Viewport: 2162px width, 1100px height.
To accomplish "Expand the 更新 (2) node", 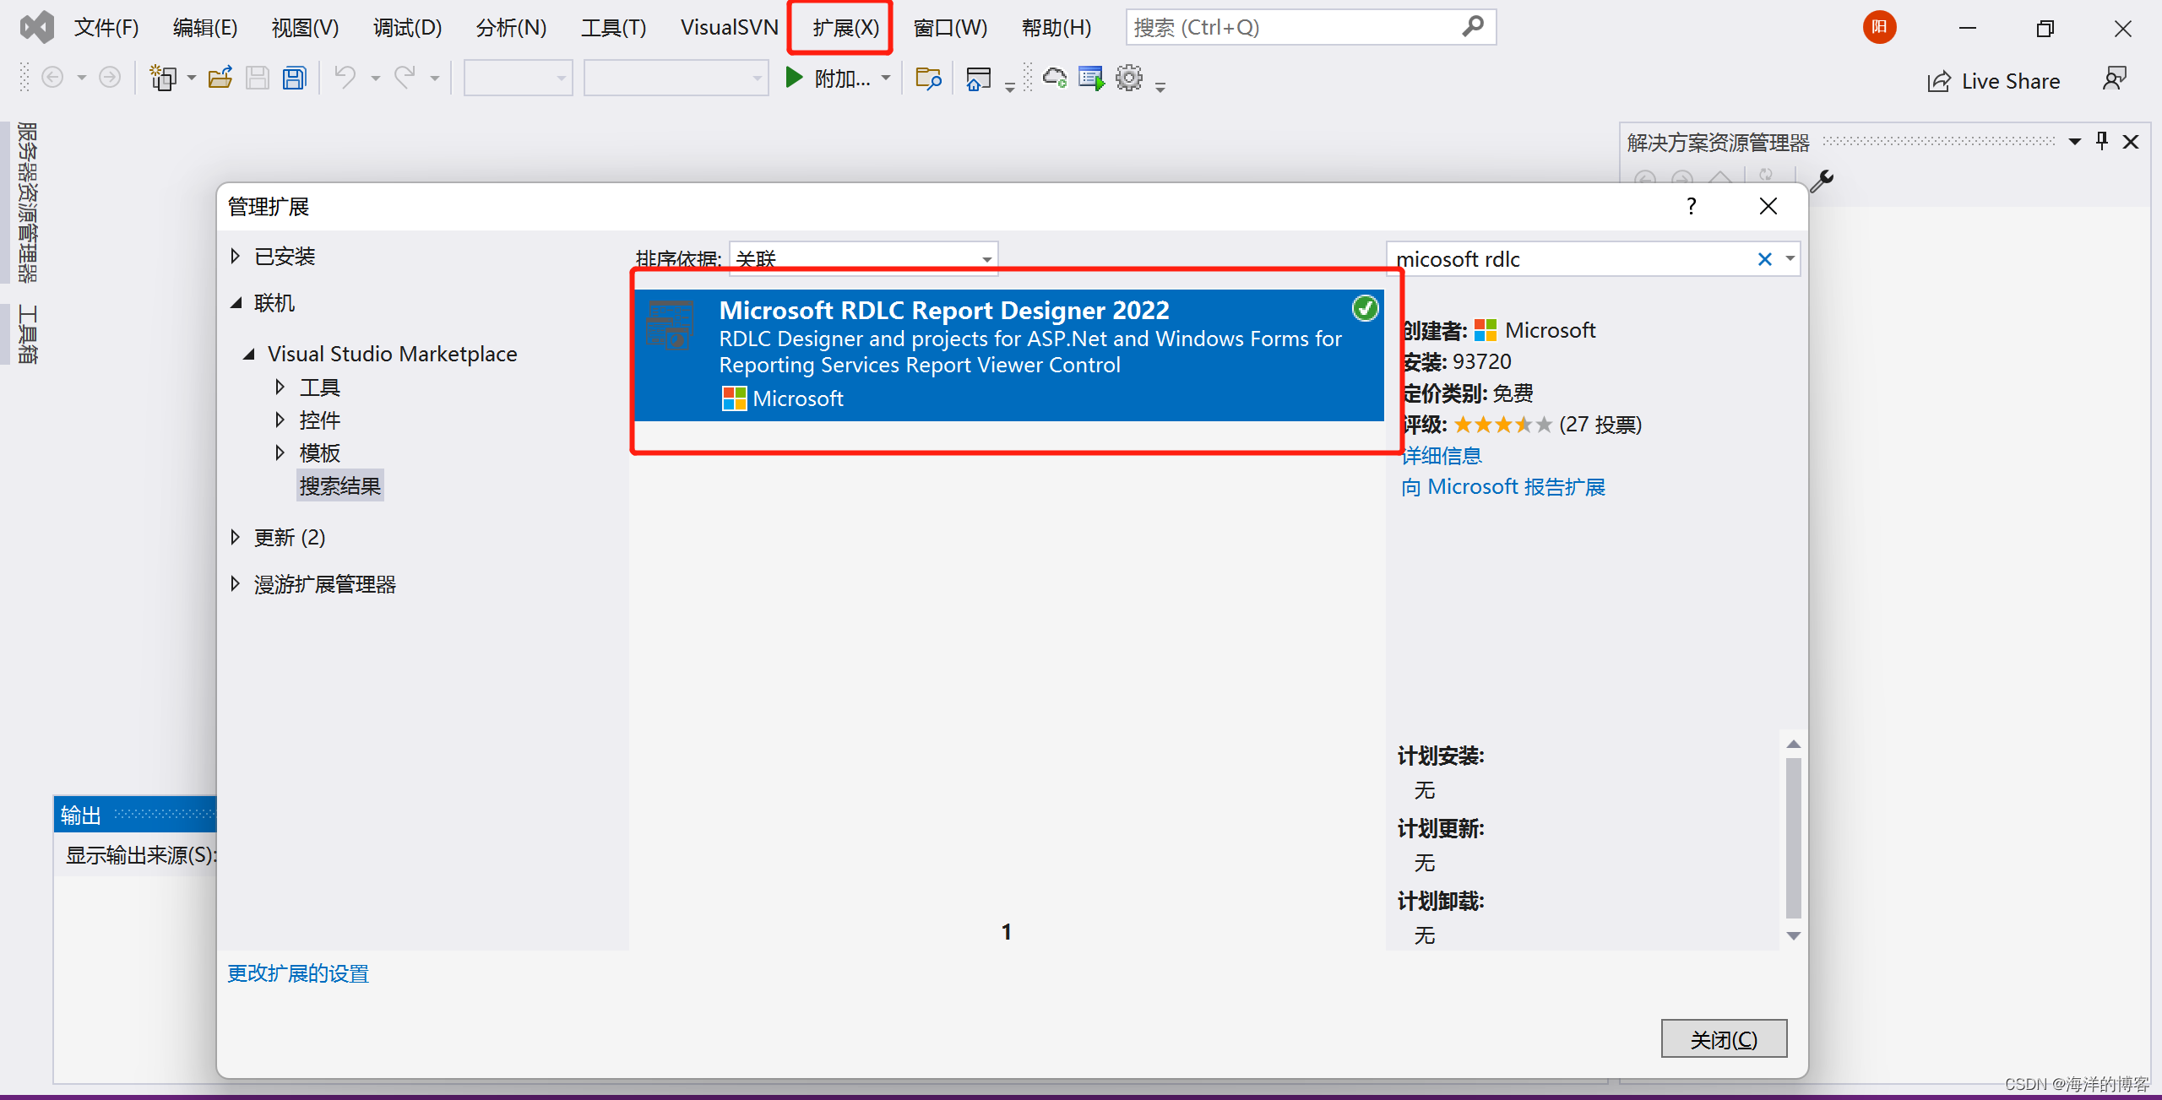I will click(236, 537).
